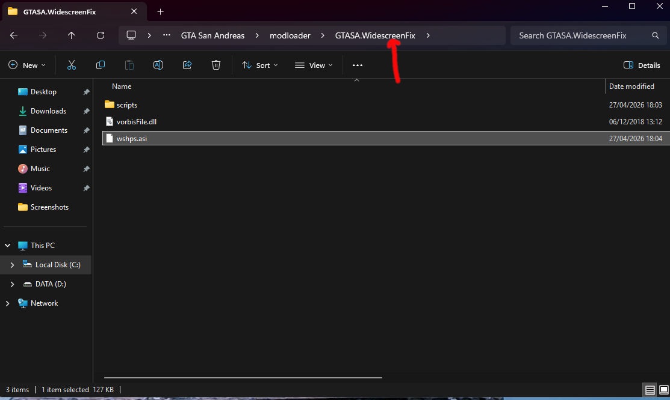The image size is (670, 400).
Task: Share the selected file
Action: (187, 65)
